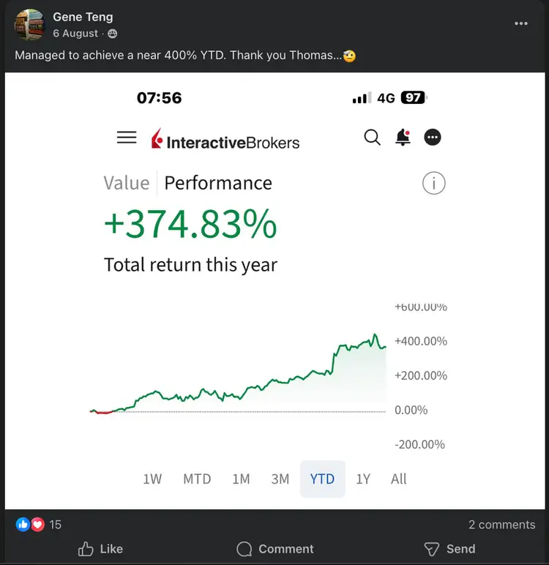Select the 1W time range
This screenshot has height=565, width=549.
click(x=152, y=479)
